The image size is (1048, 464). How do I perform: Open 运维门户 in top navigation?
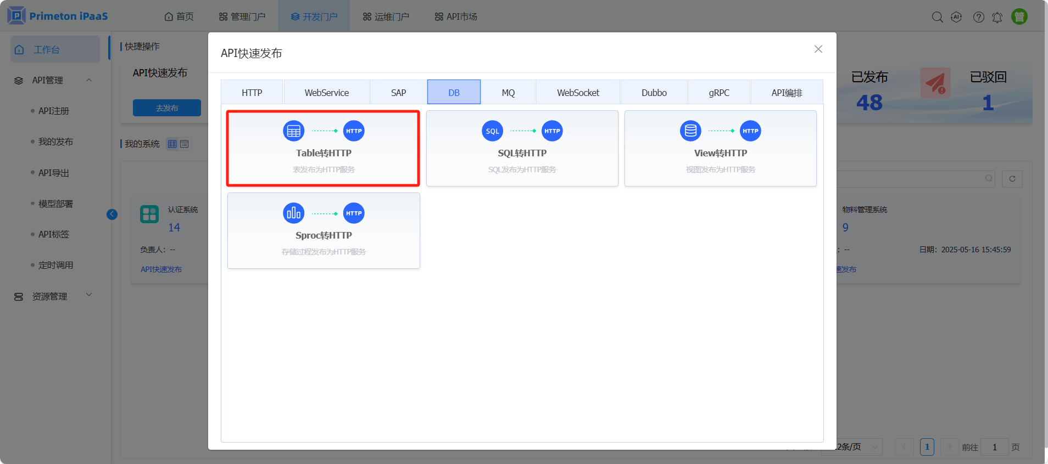tap(386, 16)
